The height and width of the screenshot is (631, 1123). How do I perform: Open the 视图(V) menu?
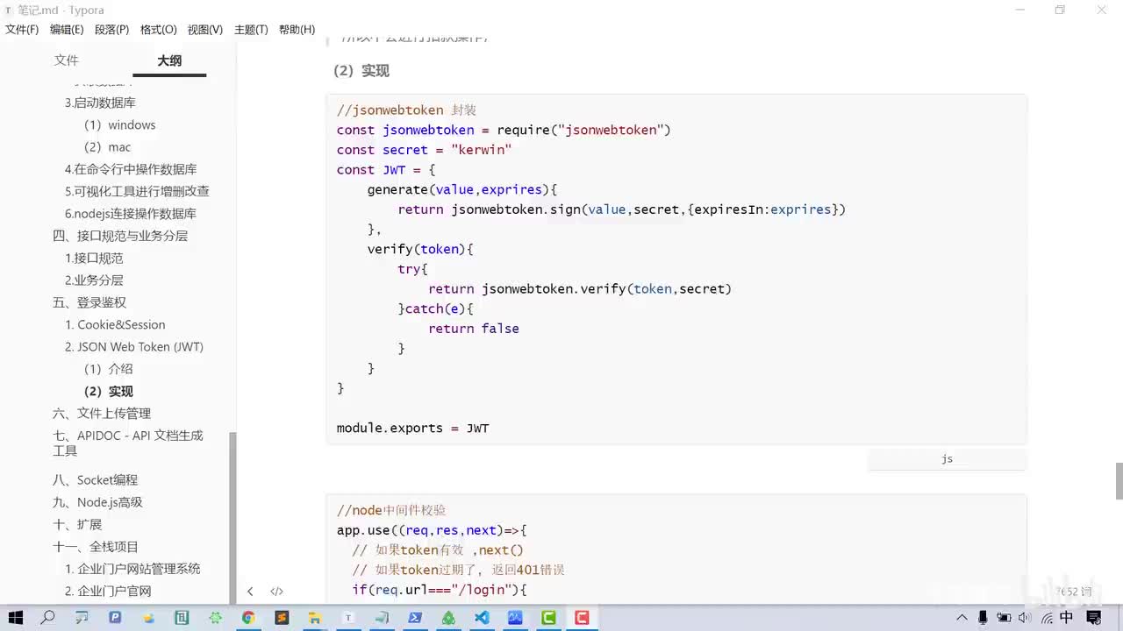click(x=204, y=30)
